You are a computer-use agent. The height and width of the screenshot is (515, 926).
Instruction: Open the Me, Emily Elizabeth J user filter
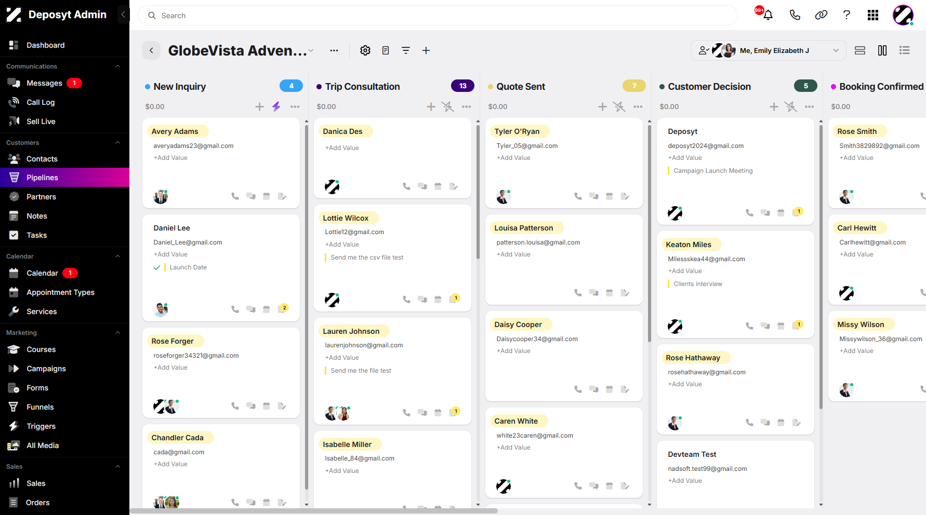pyautogui.click(x=769, y=50)
